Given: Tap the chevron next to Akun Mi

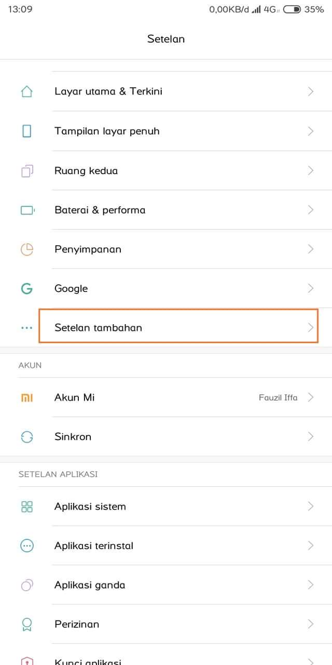Looking at the screenshot, I should coord(311,397).
